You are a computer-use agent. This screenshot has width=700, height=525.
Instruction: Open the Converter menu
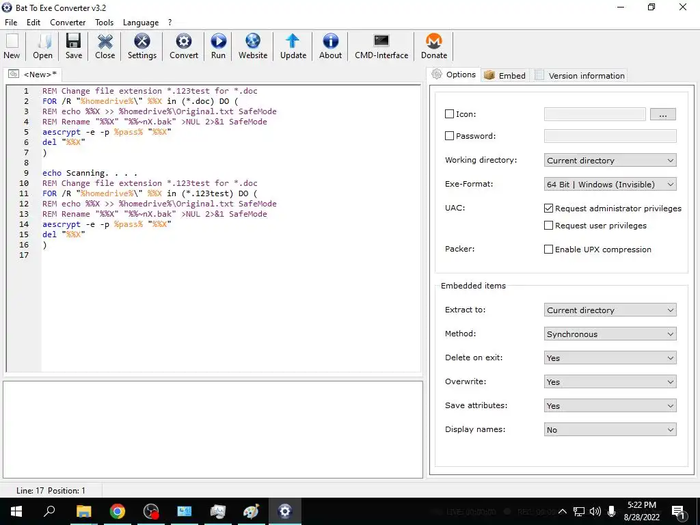pyautogui.click(x=68, y=23)
